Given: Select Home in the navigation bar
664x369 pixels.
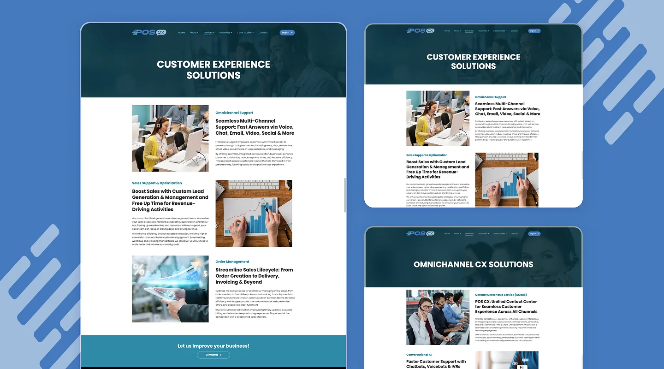Looking at the screenshot, I should click(181, 32).
